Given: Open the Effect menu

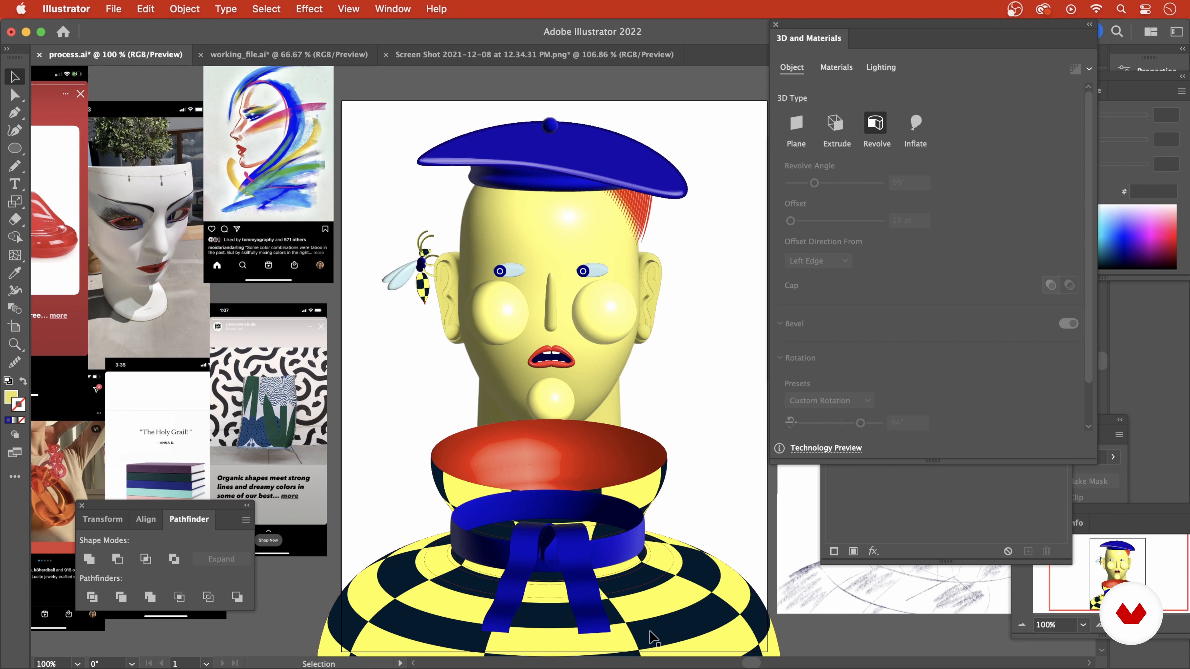Looking at the screenshot, I should pyautogui.click(x=309, y=9).
